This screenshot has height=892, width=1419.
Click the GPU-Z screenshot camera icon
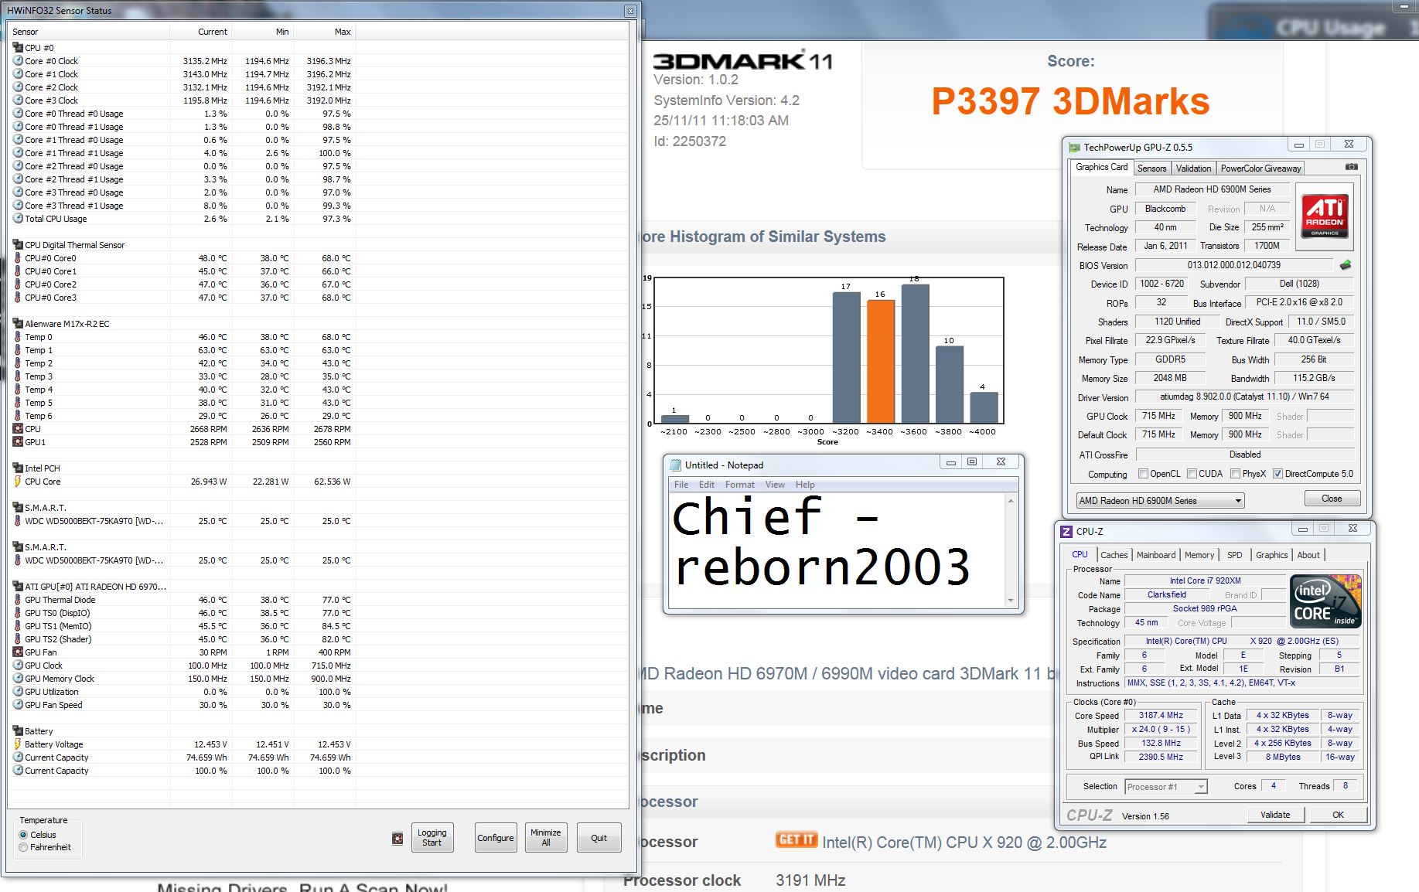click(x=1351, y=167)
